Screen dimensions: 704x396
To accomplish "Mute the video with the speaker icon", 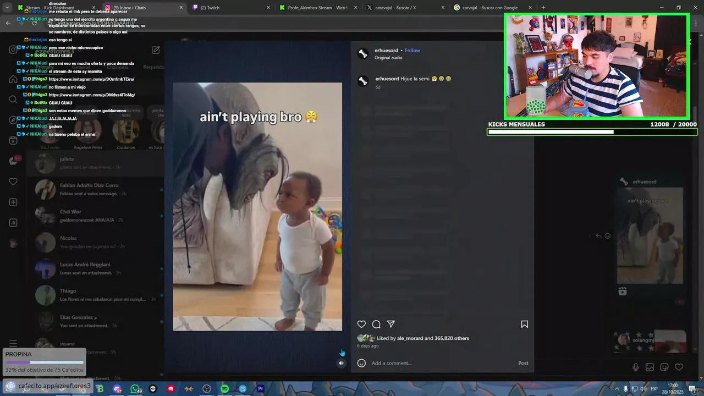I will coord(341,363).
